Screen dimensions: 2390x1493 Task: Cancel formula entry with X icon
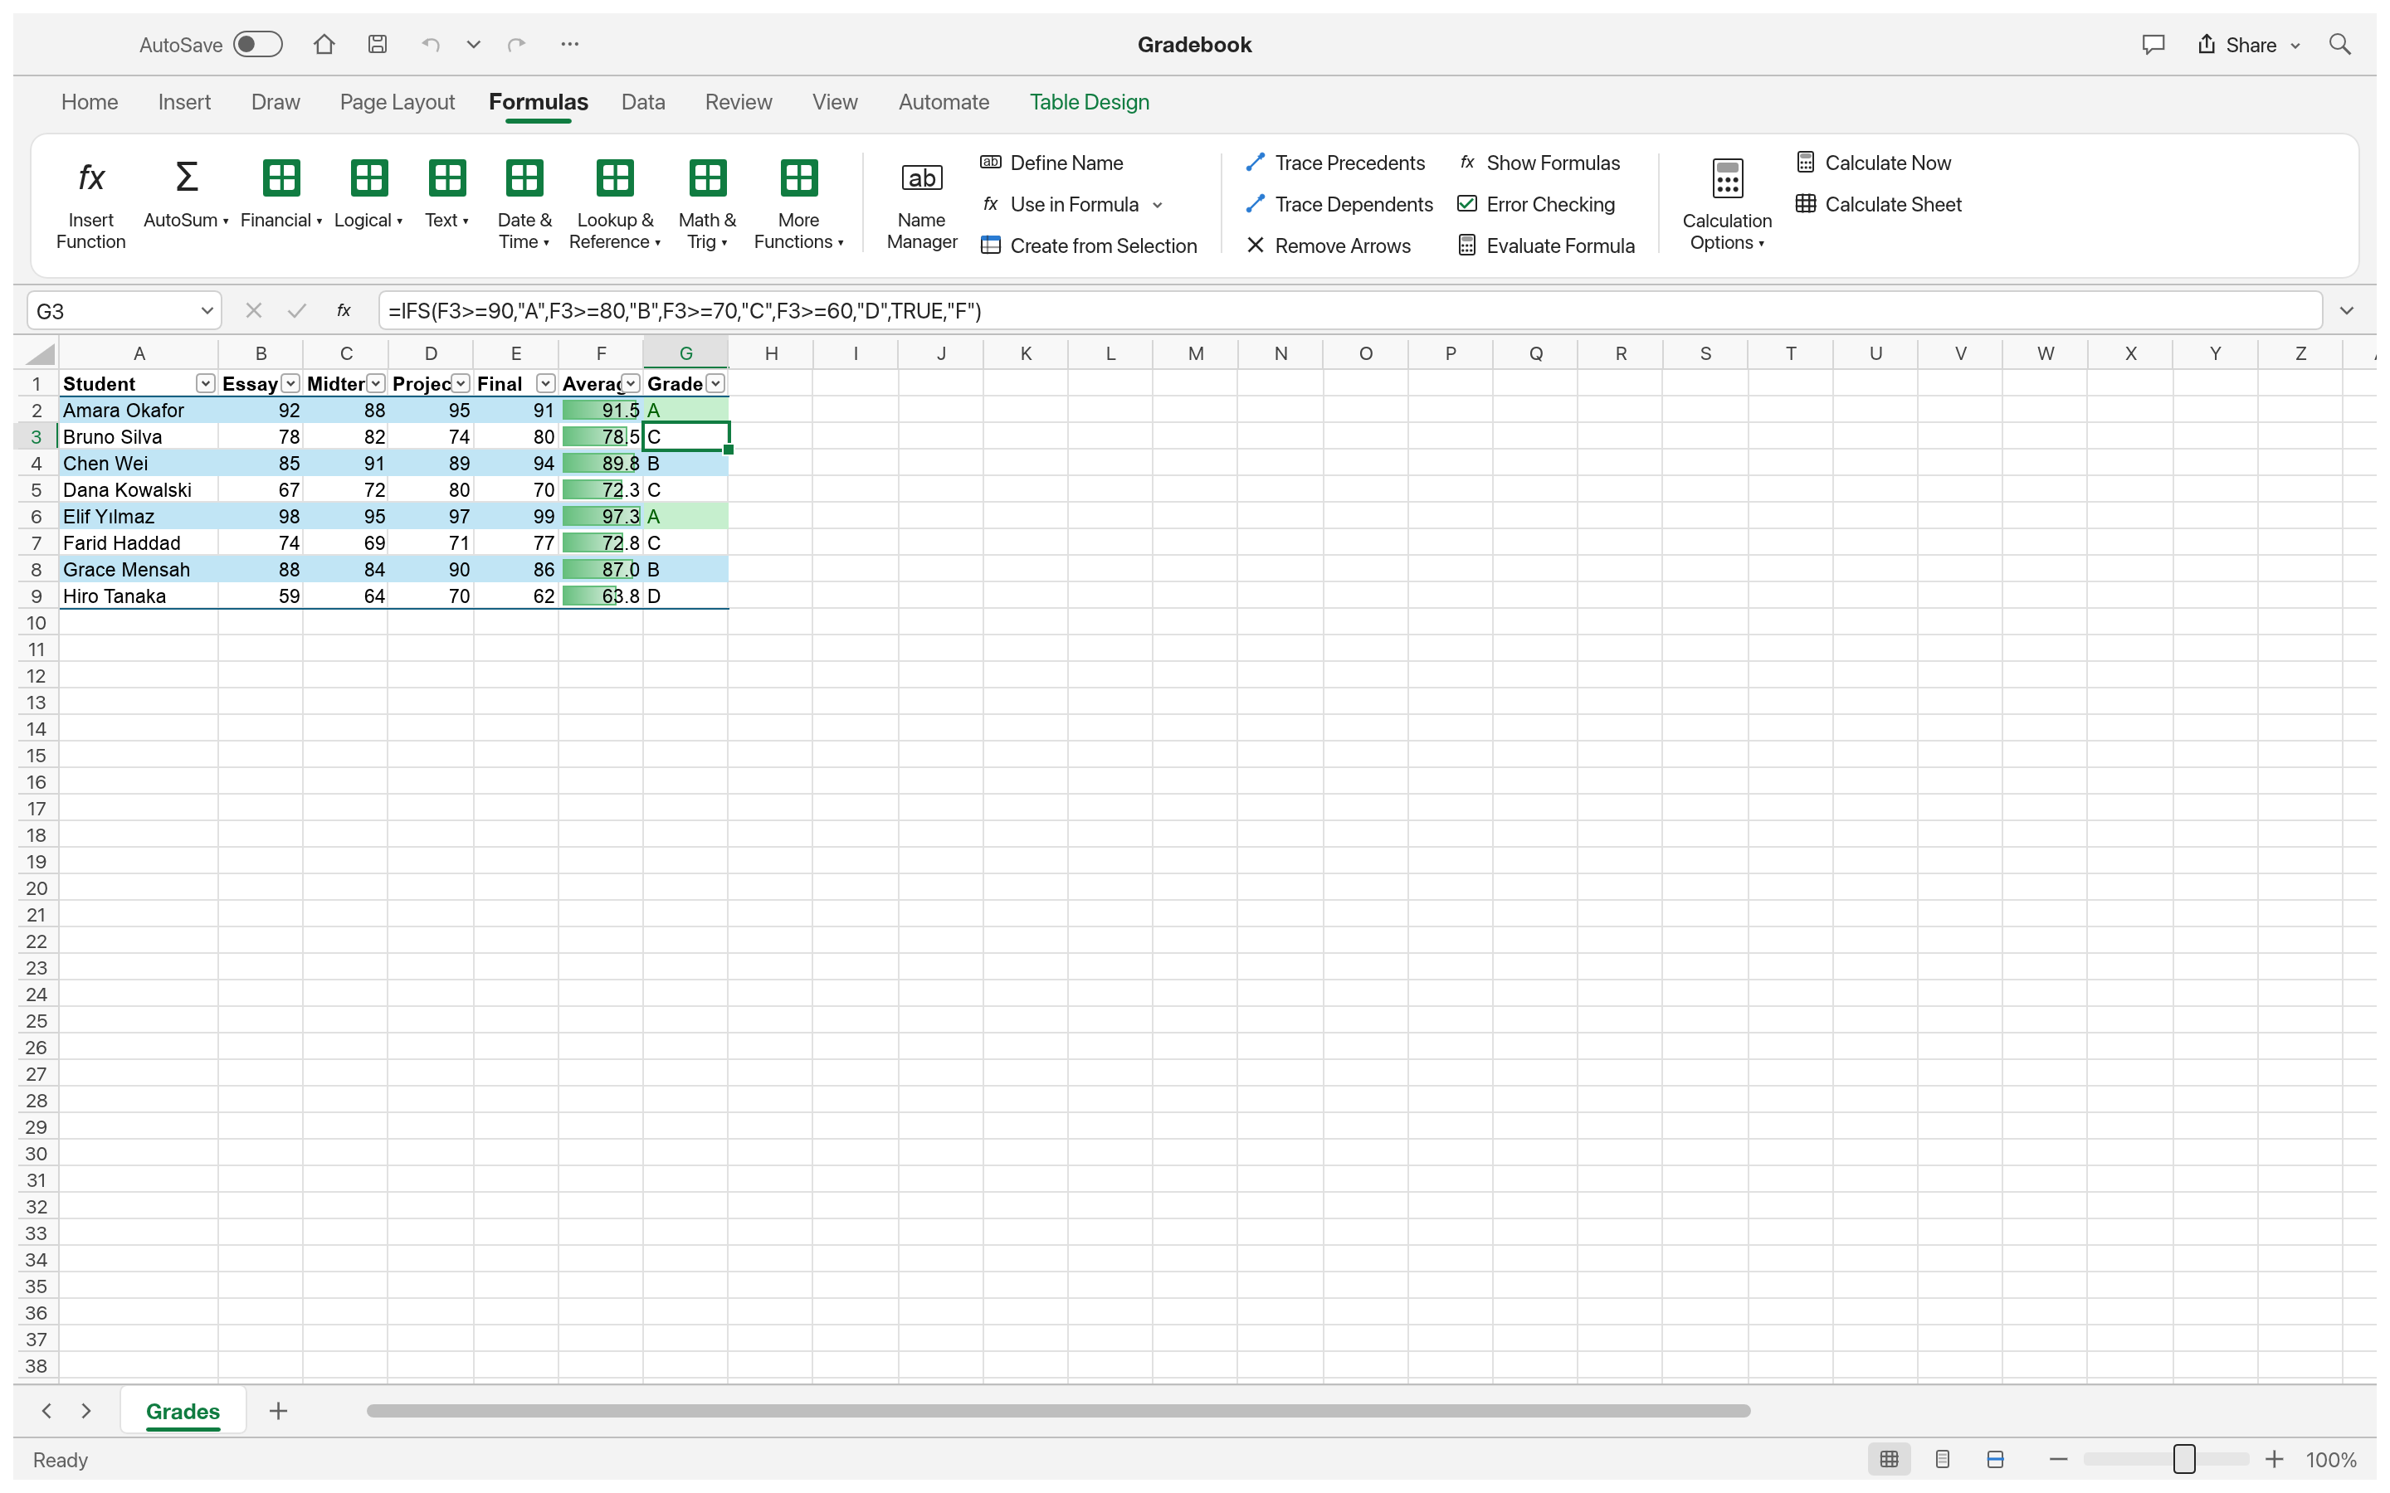[254, 311]
